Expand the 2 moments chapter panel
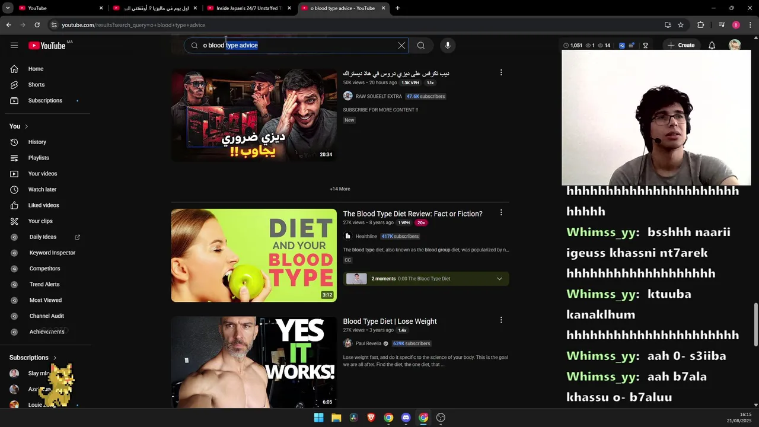 (x=426, y=279)
